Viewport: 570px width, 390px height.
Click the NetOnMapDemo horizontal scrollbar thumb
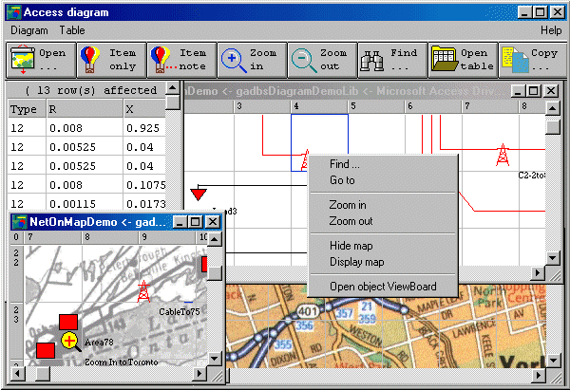click(x=44, y=373)
